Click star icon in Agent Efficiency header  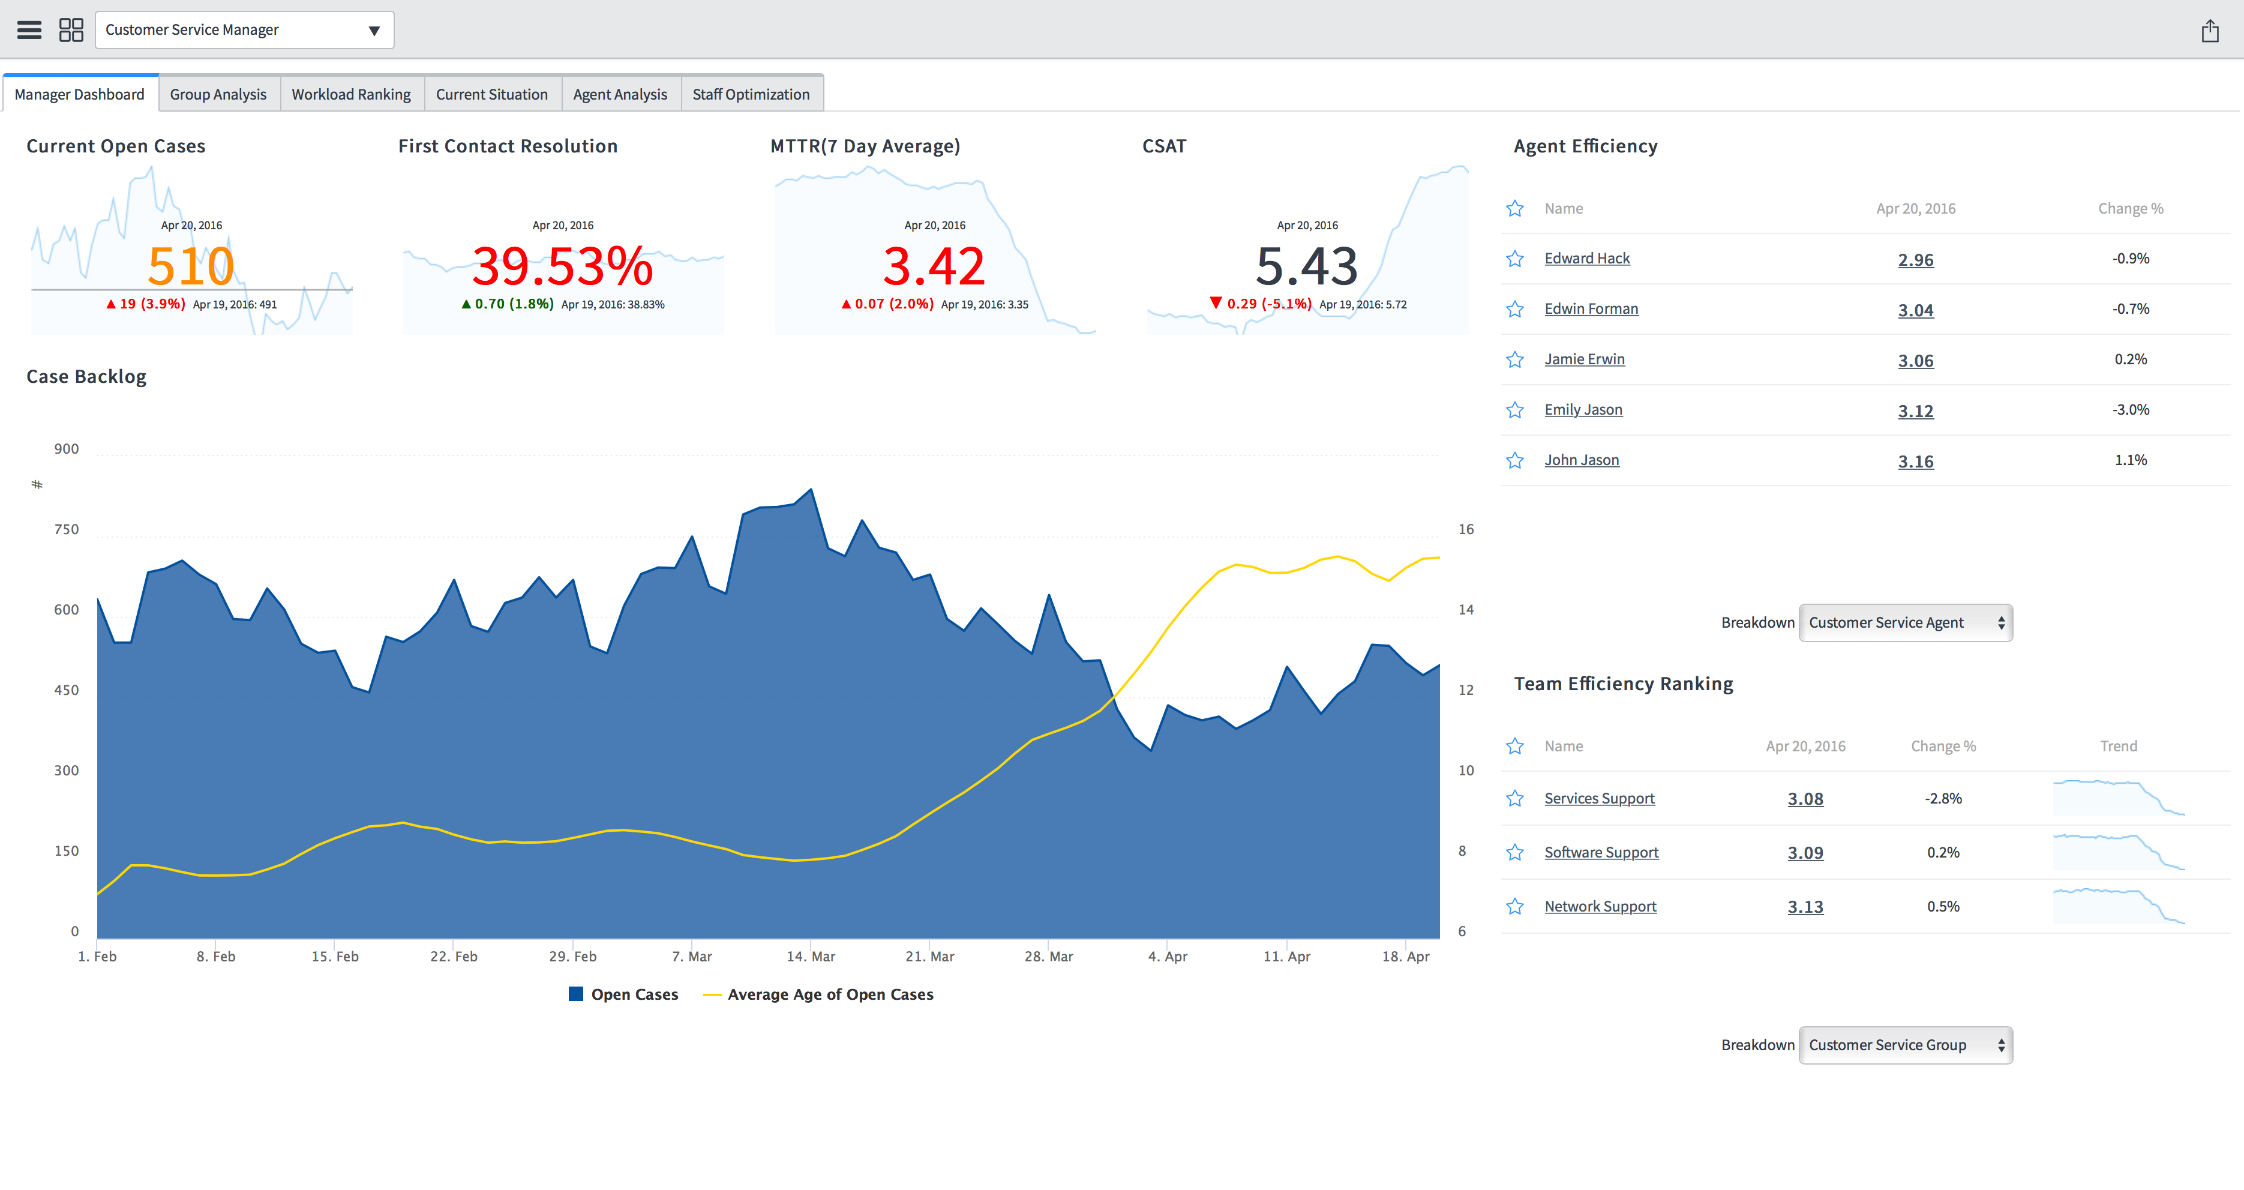(x=1515, y=209)
